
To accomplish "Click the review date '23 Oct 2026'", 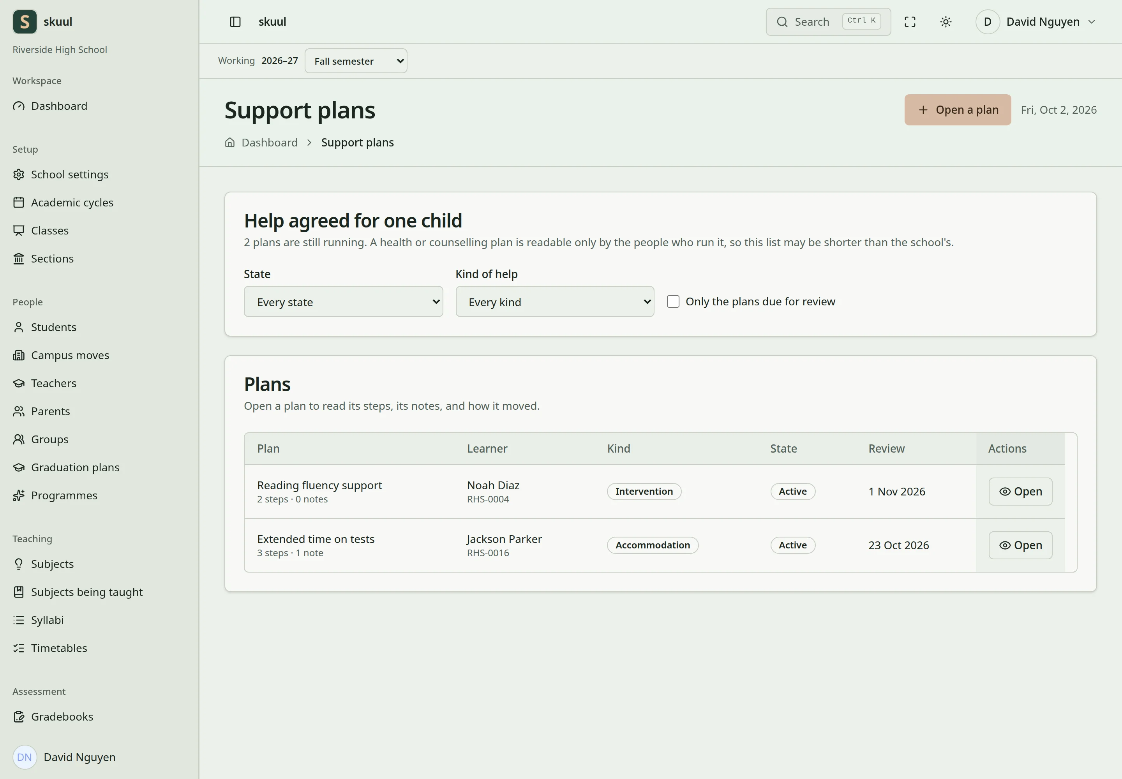I will pos(899,545).
